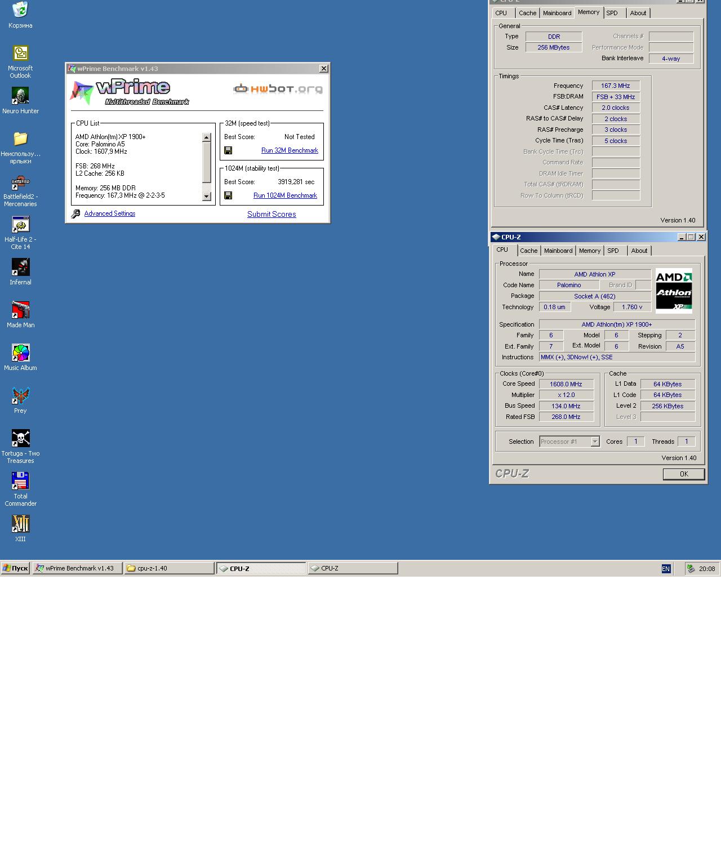
Task: Click the Voltage value 1.760 v
Action: [632, 307]
